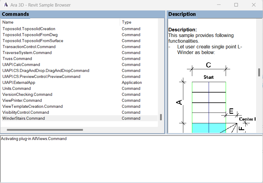Click the Description panel header
263x183 pixels.
coord(182,14)
